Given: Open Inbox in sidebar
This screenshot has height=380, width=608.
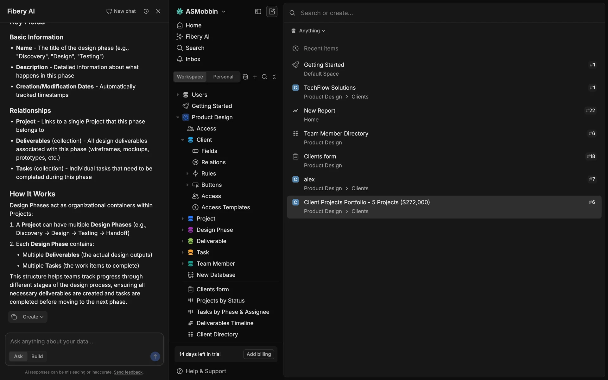Looking at the screenshot, I should pyautogui.click(x=193, y=59).
